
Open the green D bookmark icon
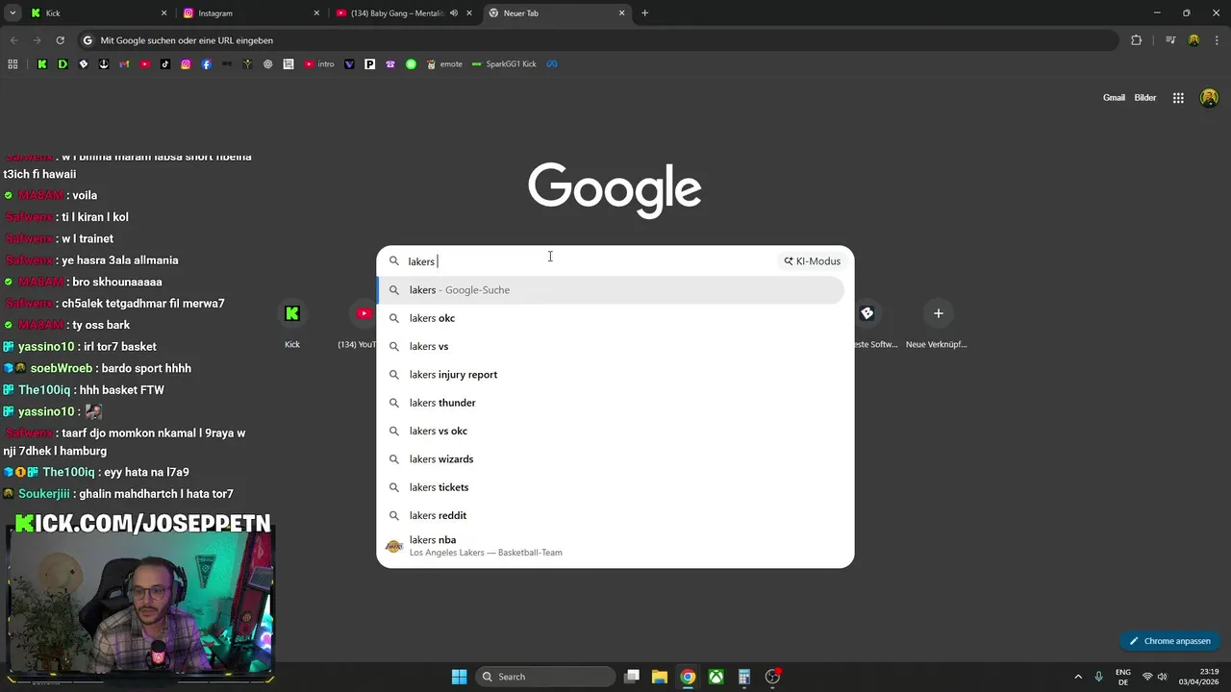click(x=63, y=64)
